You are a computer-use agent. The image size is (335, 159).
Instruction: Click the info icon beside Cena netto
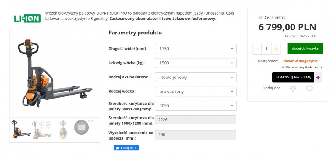pyautogui.click(x=260, y=17)
